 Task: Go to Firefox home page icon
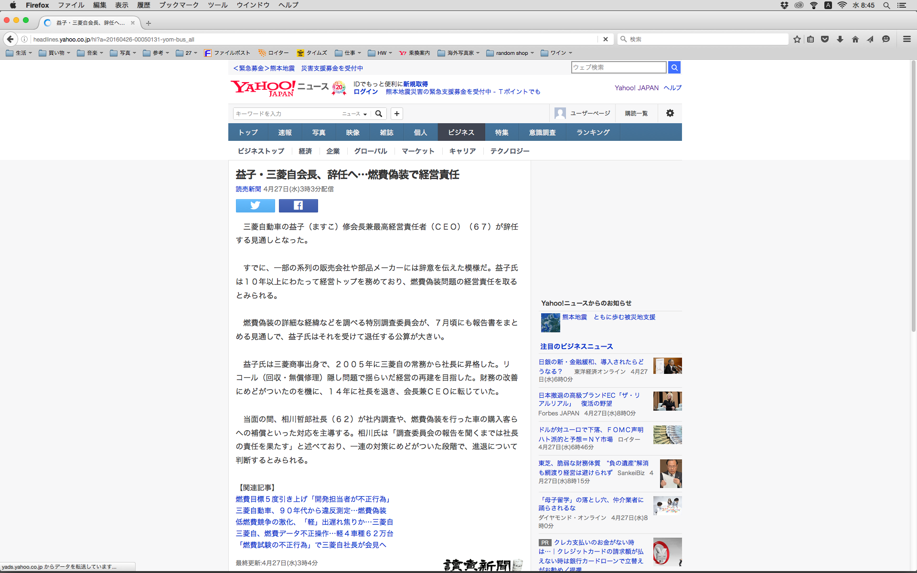tap(855, 39)
